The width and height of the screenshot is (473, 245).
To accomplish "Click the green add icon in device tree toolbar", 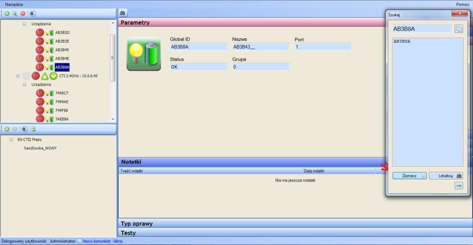I will pyautogui.click(x=7, y=13).
